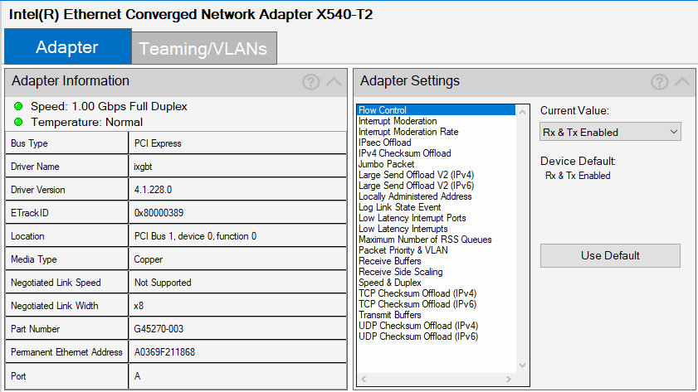Click the Negotiated Link Width label
The height and width of the screenshot is (392, 698).
click(x=66, y=306)
